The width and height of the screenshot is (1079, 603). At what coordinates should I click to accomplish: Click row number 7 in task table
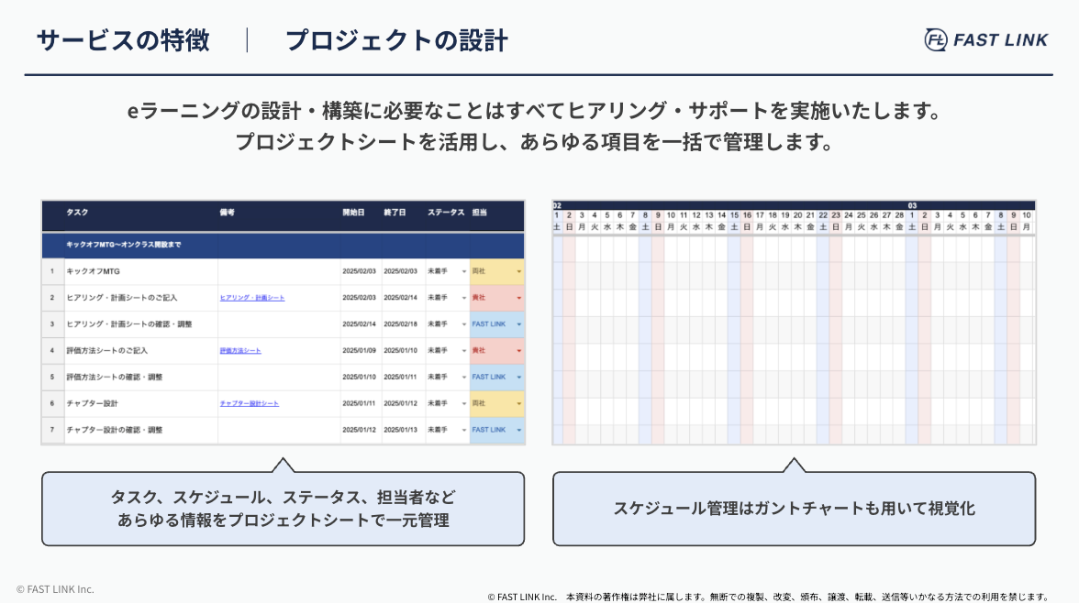pos(52,430)
